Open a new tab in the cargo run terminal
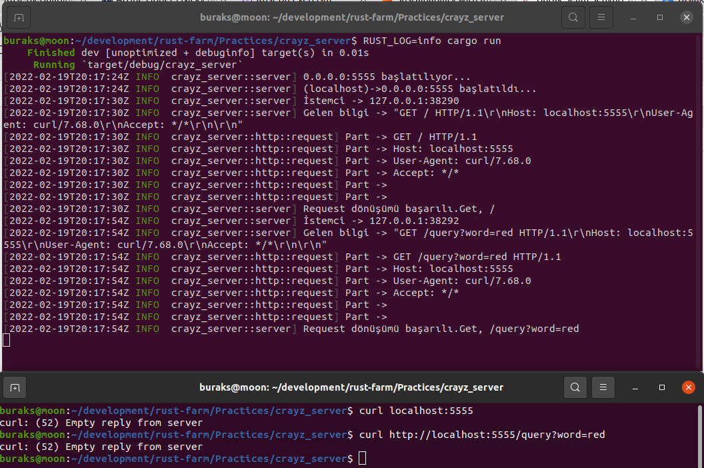Image resolution: width=704 pixels, height=468 pixels. coord(18,17)
